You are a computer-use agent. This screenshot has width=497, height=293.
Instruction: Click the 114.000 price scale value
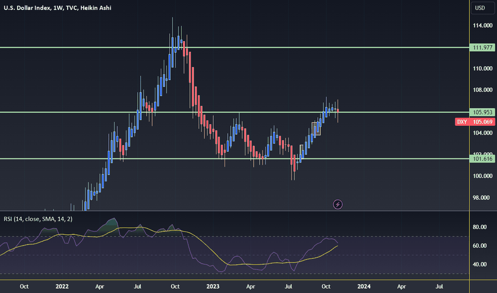pos(483,26)
